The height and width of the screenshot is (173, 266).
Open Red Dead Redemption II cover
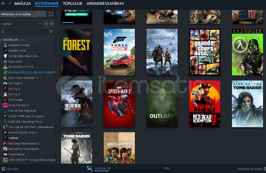click(x=205, y=104)
